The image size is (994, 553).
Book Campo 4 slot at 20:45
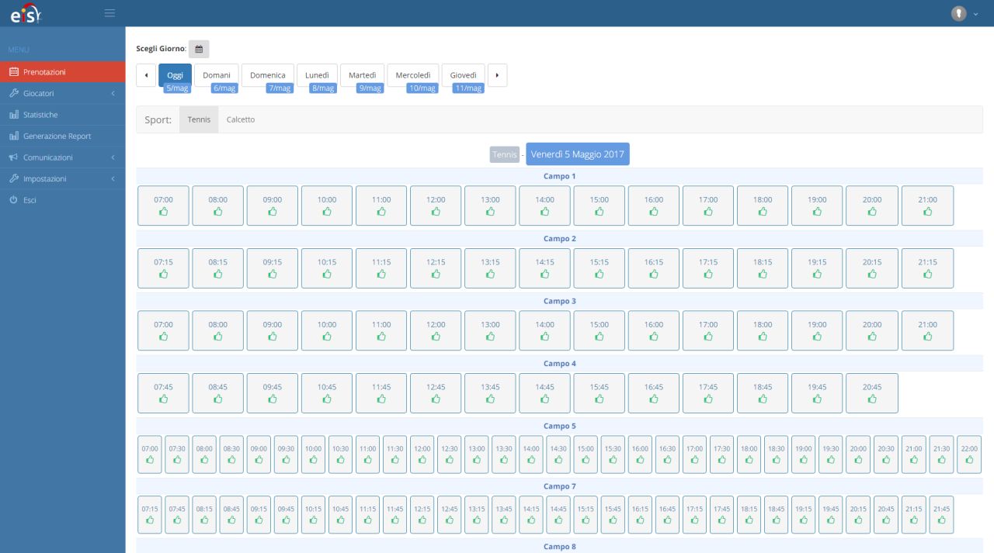pyautogui.click(x=872, y=393)
